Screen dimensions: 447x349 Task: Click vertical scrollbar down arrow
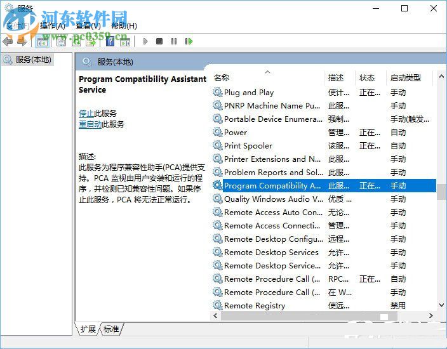(x=441, y=305)
